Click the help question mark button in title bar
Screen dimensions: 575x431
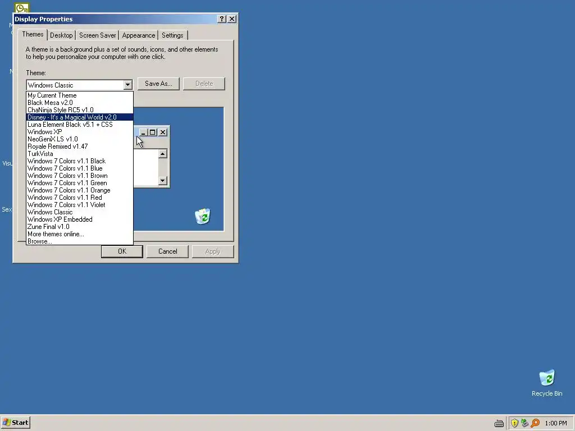(221, 19)
